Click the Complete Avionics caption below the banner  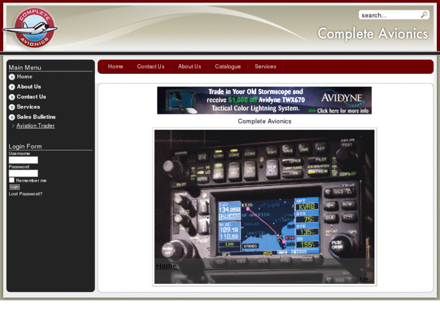coord(264,121)
